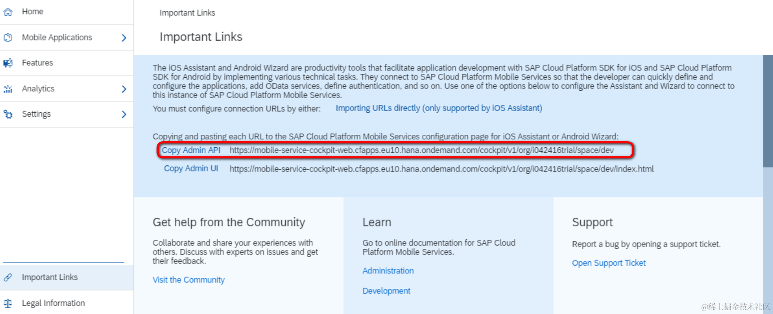Click the 'Go to online documentation' text
773x314 pixels.
pyautogui.click(x=439, y=247)
